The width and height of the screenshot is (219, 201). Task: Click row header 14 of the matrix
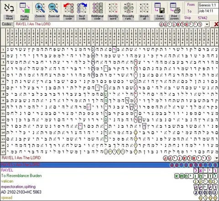click(3, 132)
